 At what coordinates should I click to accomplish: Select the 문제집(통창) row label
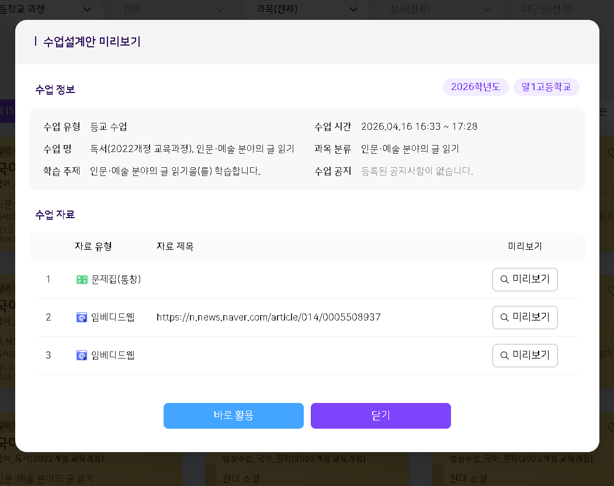(116, 280)
